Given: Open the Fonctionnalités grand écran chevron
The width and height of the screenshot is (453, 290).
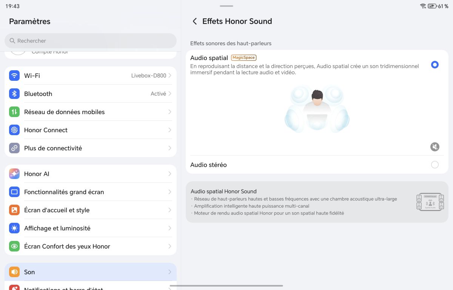Looking at the screenshot, I should click(169, 192).
